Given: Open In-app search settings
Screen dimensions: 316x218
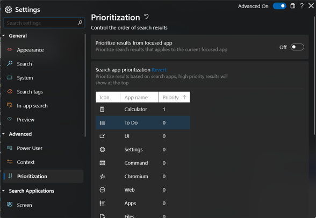Looking at the screenshot, I should [32, 106].
